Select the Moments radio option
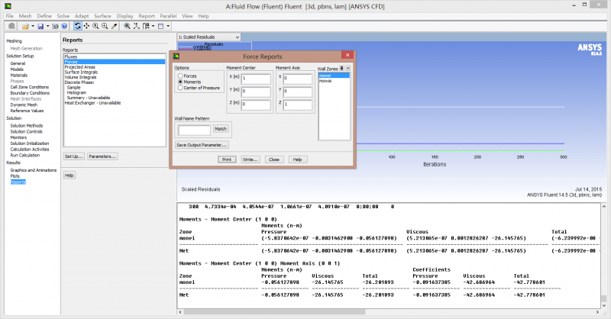Screen dimensions: 611x319 [x=180, y=82]
